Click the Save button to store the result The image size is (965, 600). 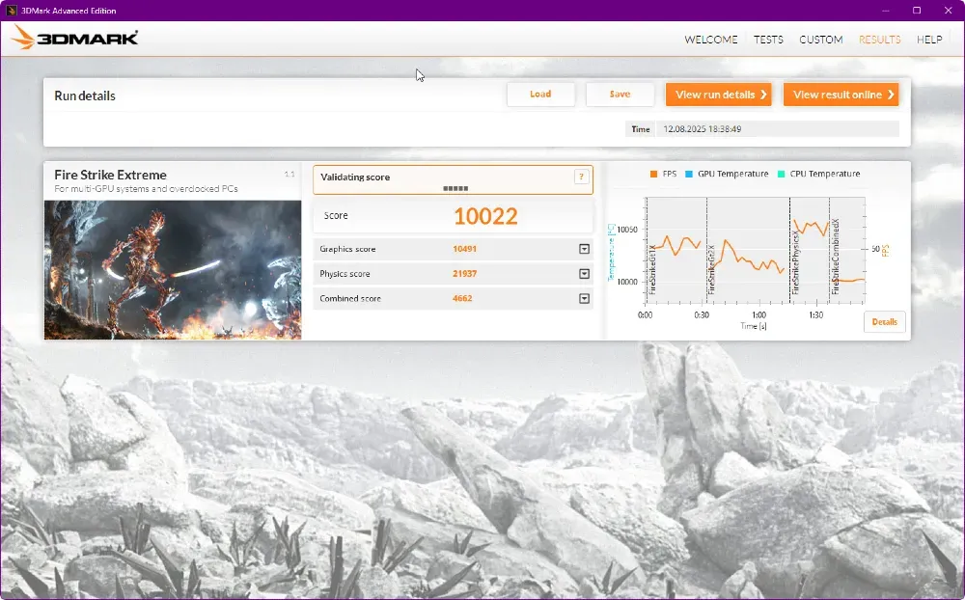click(620, 94)
